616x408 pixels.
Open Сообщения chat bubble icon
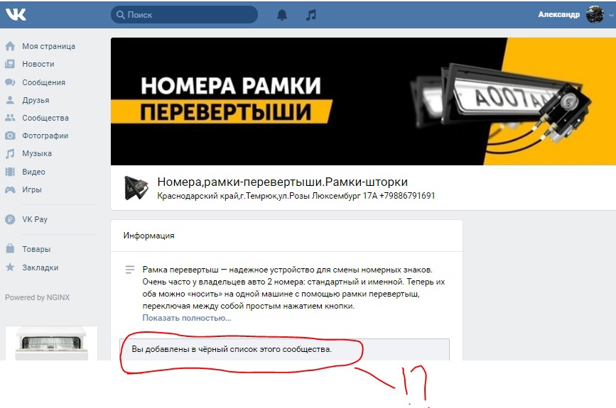coord(10,82)
